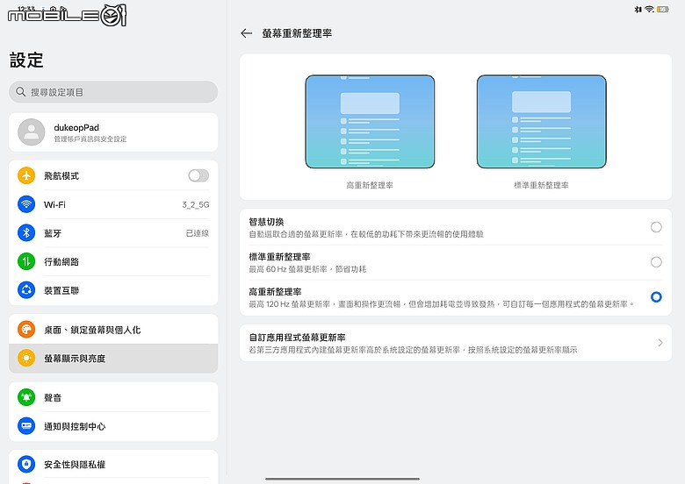Click the 最高 60 Hz description text

pos(307,269)
